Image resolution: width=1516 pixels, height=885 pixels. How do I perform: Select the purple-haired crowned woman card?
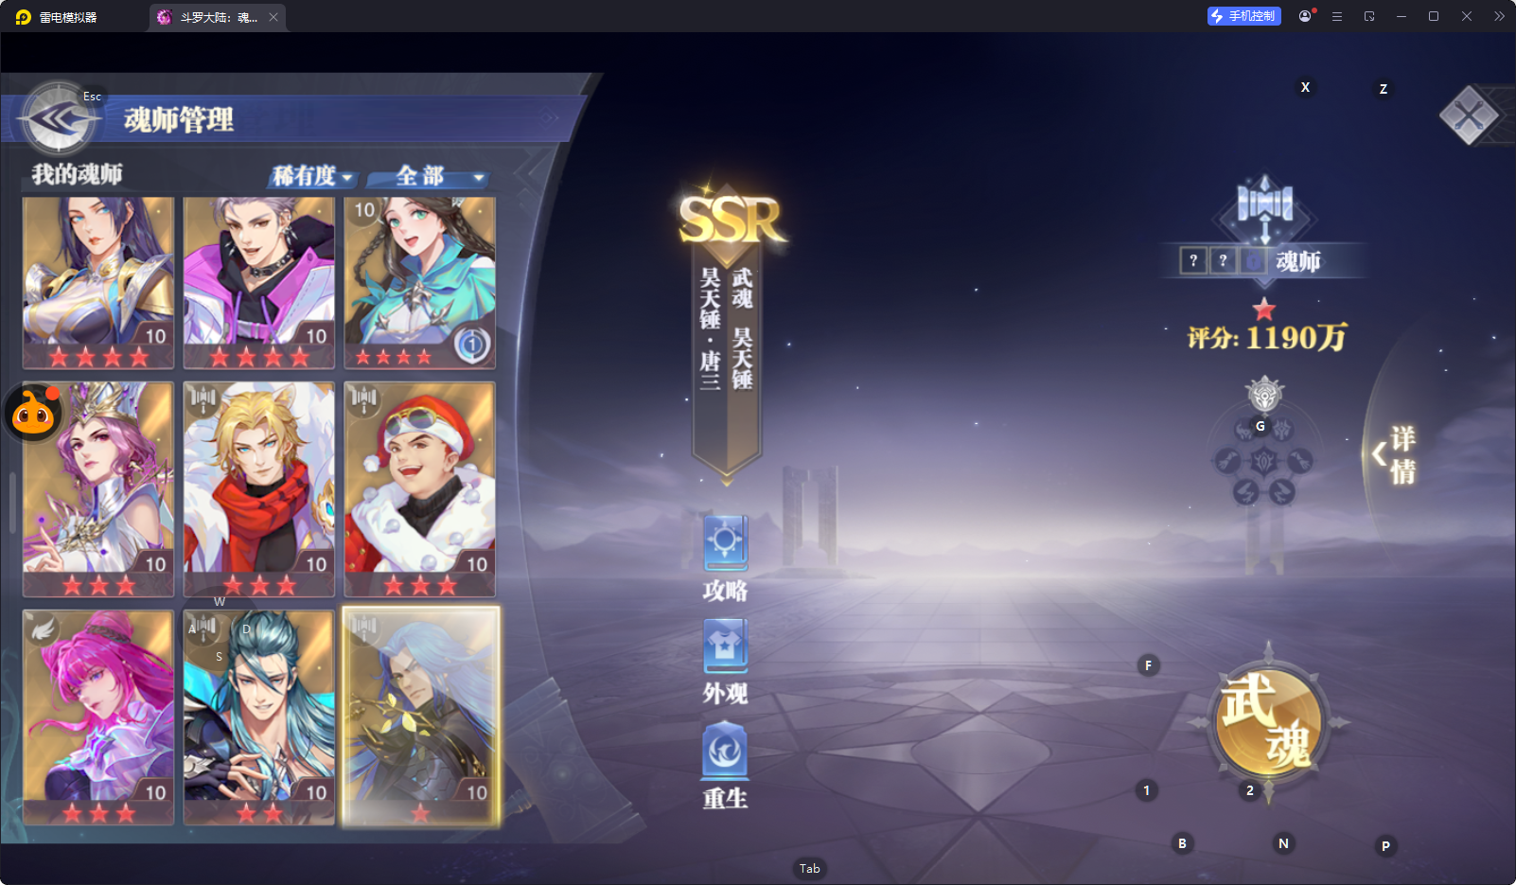click(98, 489)
